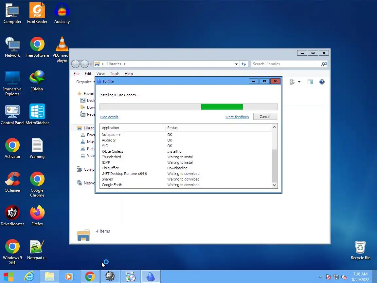Screen dimensions: 377x283
Task: Launch Audacity from the desktop
Action: coord(62,13)
